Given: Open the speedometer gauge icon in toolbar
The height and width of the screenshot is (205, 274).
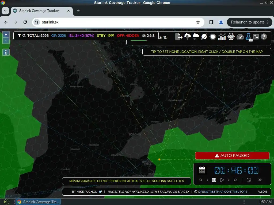Looking at the screenshot, I should coord(240,37).
